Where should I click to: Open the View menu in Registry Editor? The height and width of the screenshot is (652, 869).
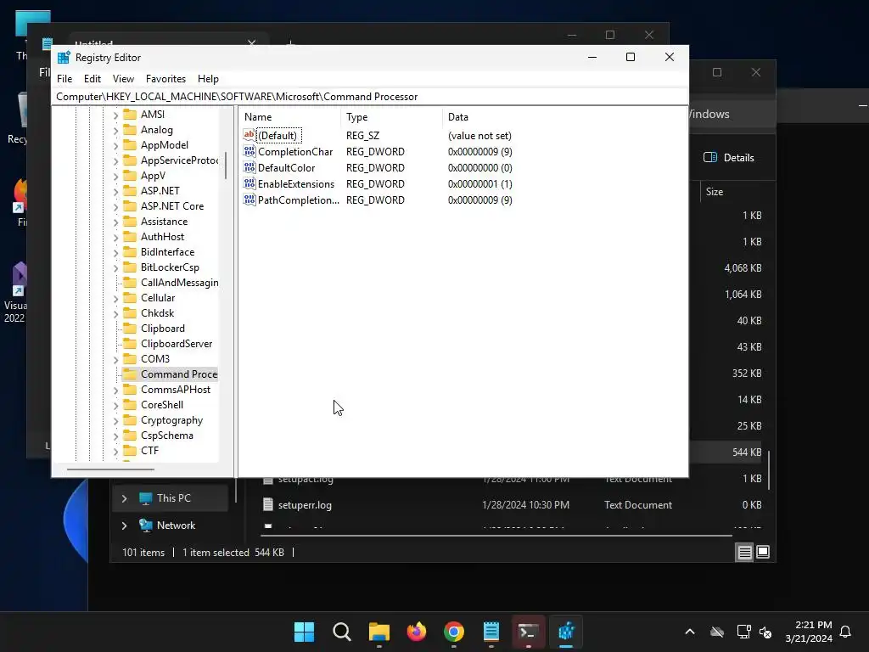tap(123, 79)
